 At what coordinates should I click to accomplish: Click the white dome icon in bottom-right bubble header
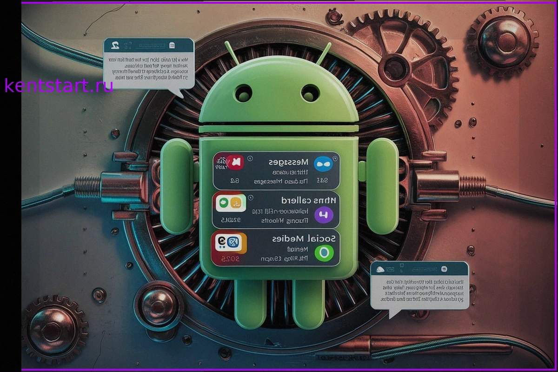click(x=381, y=268)
